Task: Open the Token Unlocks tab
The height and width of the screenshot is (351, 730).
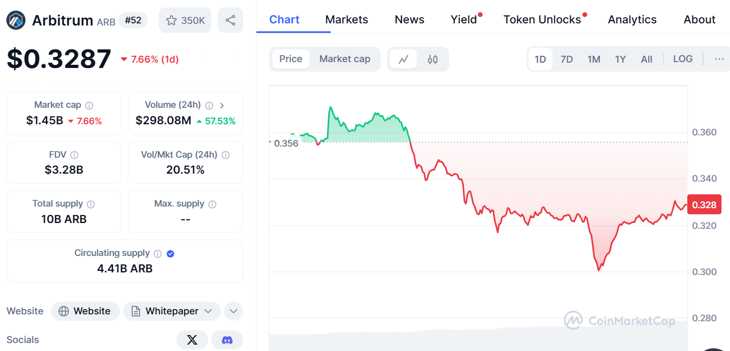Action: [542, 20]
